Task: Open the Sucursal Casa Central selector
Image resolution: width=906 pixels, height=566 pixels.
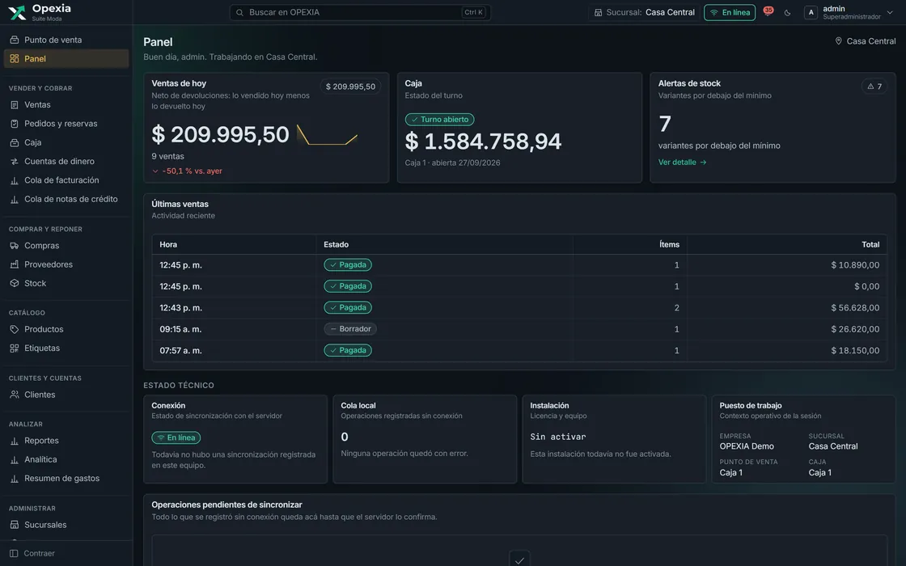Action: tap(644, 12)
